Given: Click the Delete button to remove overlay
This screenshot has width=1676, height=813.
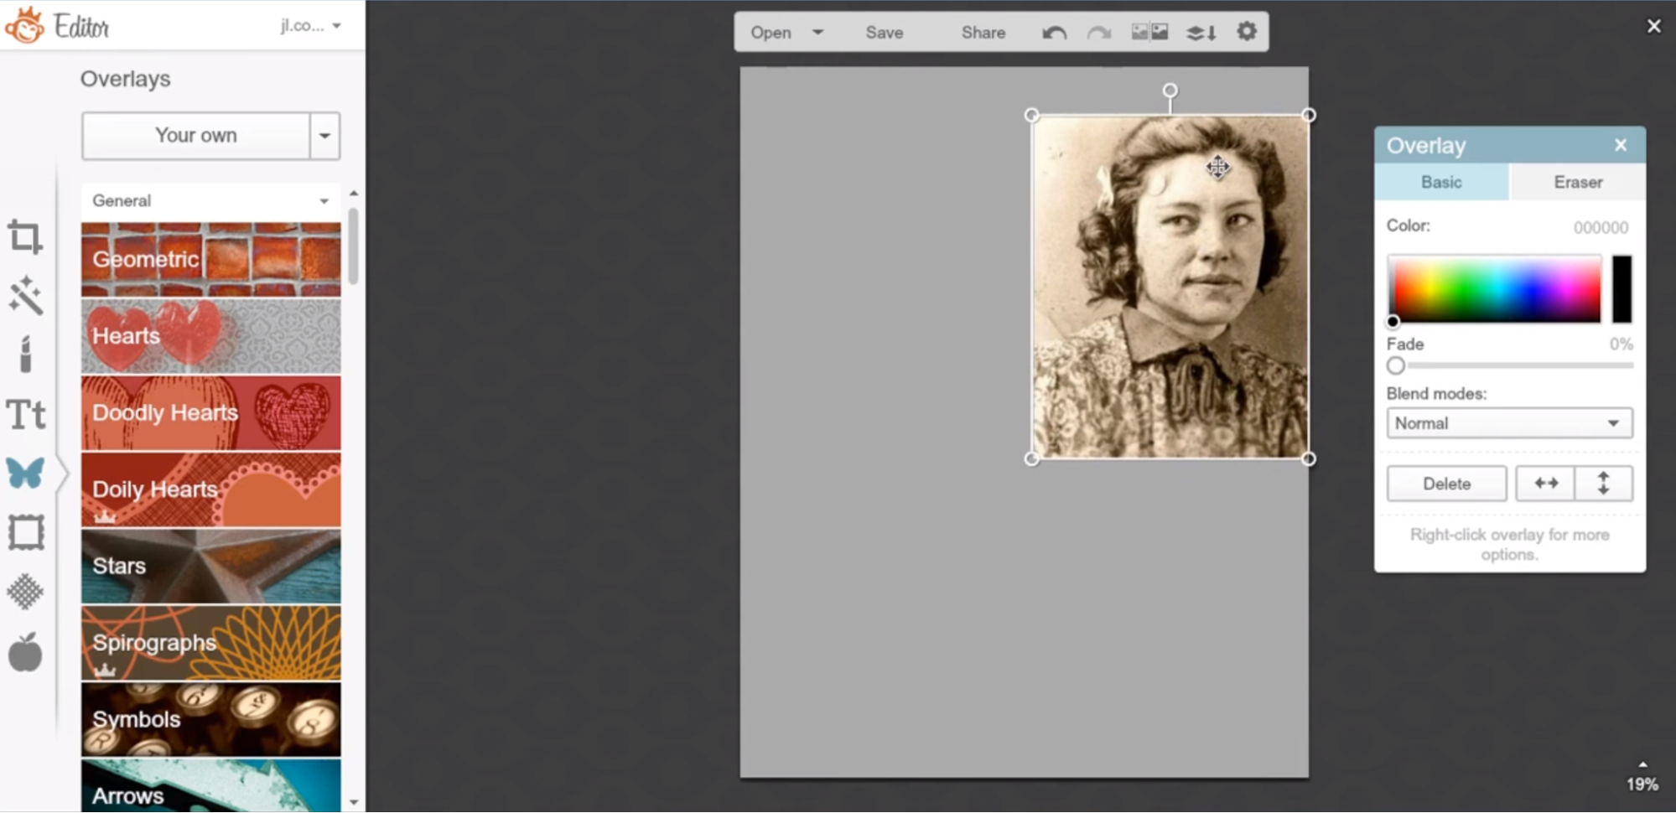Looking at the screenshot, I should coord(1446,484).
